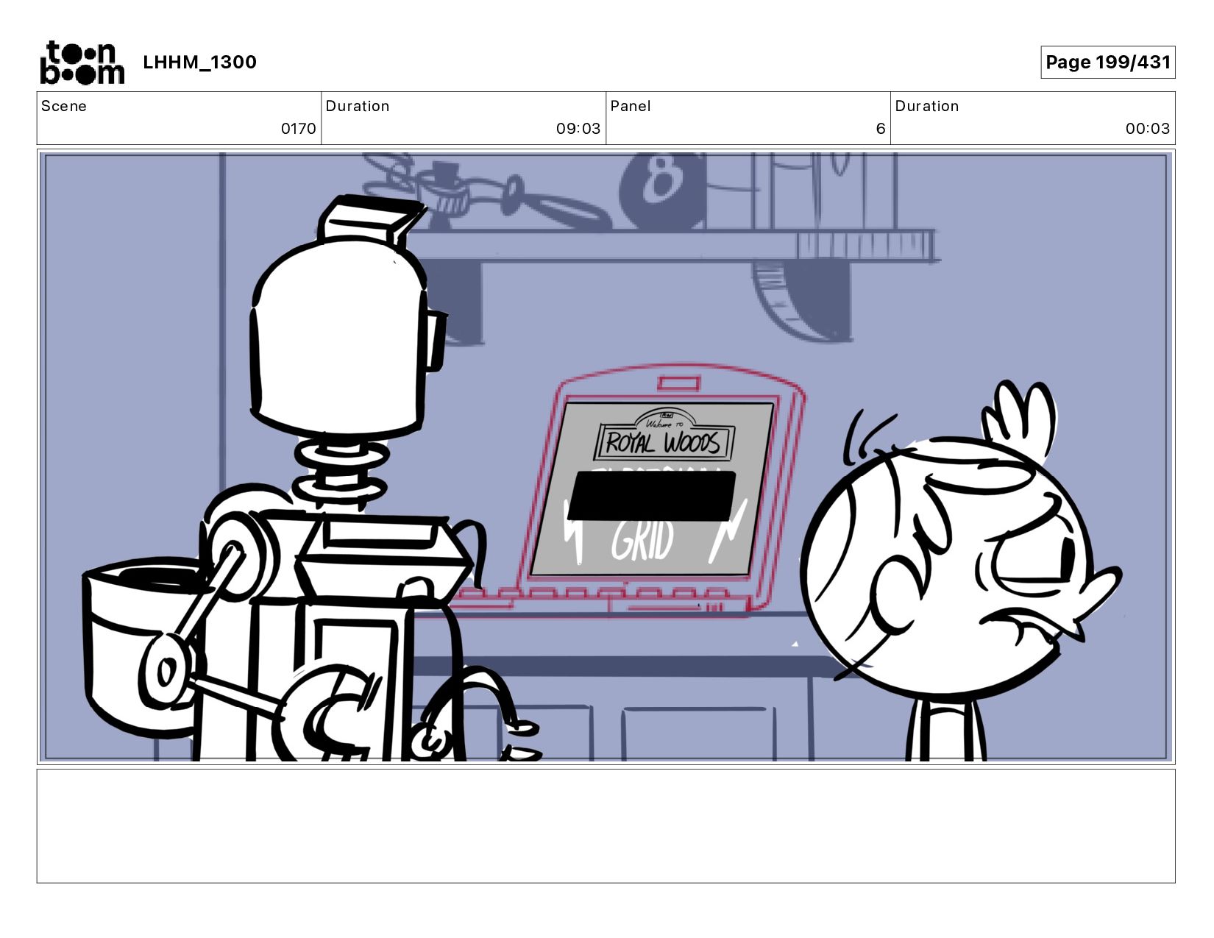Select panel duration value 00:03
The height and width of the screenshot is (938, 1214).
click(x=1148, y=129)
